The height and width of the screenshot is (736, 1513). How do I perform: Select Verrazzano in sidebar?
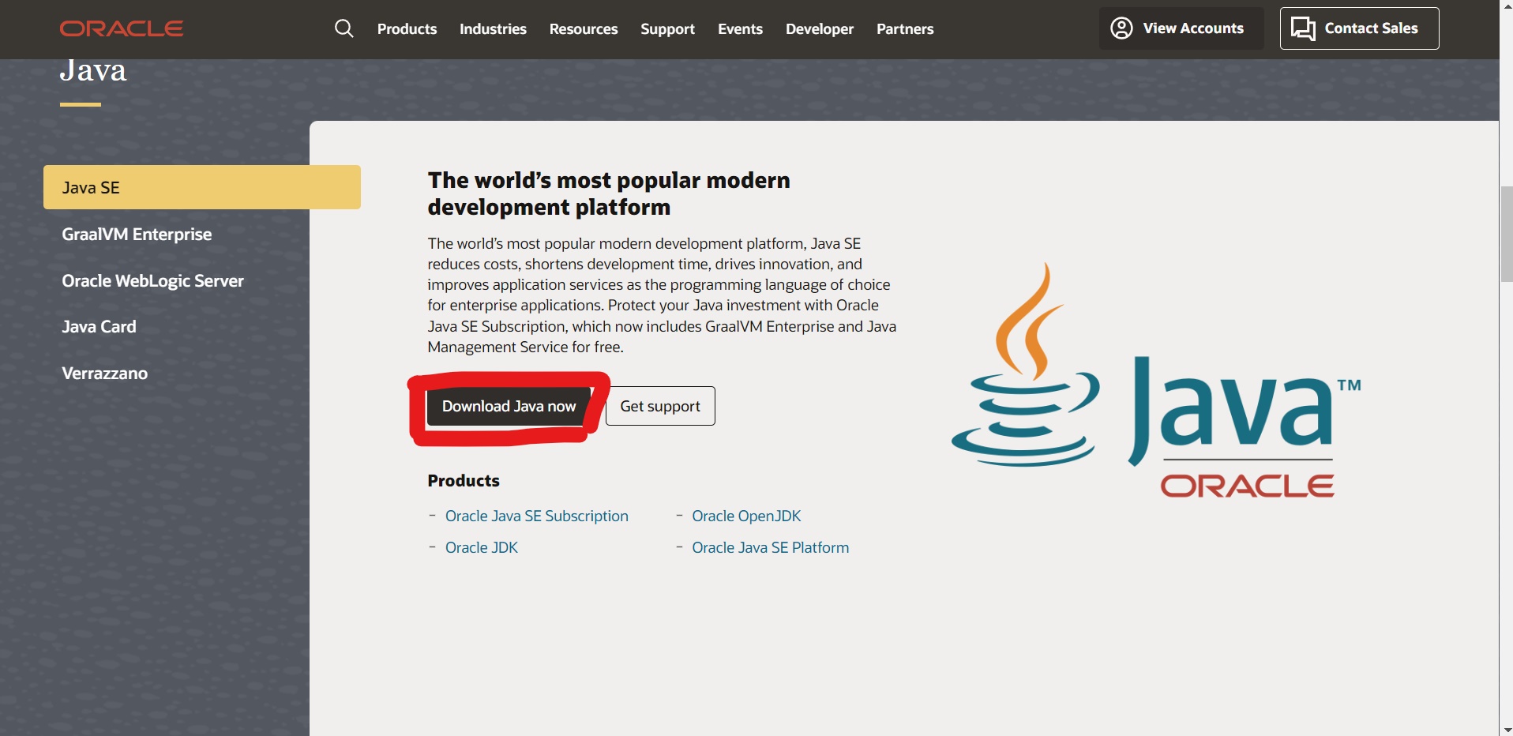104,374
